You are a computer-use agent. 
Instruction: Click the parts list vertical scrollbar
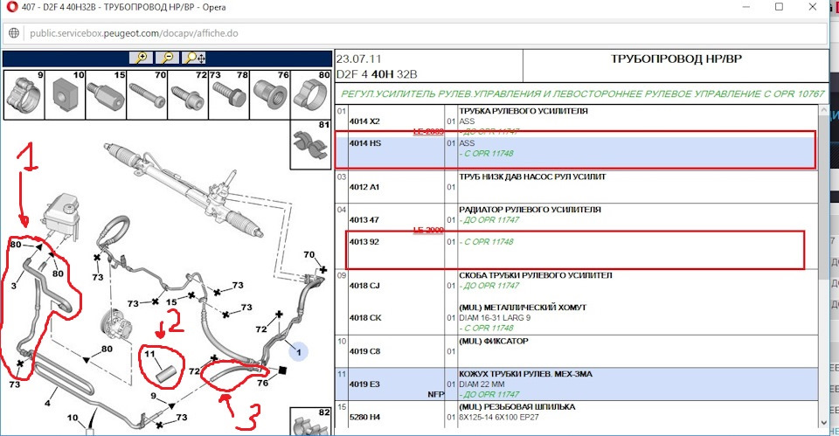[822, 262]
